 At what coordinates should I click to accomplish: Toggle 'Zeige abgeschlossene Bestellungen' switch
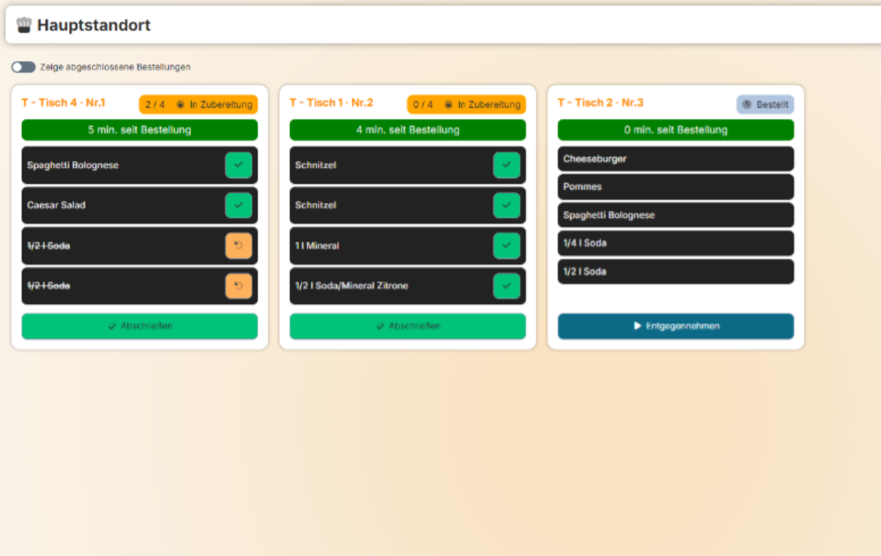pos(23,67)
